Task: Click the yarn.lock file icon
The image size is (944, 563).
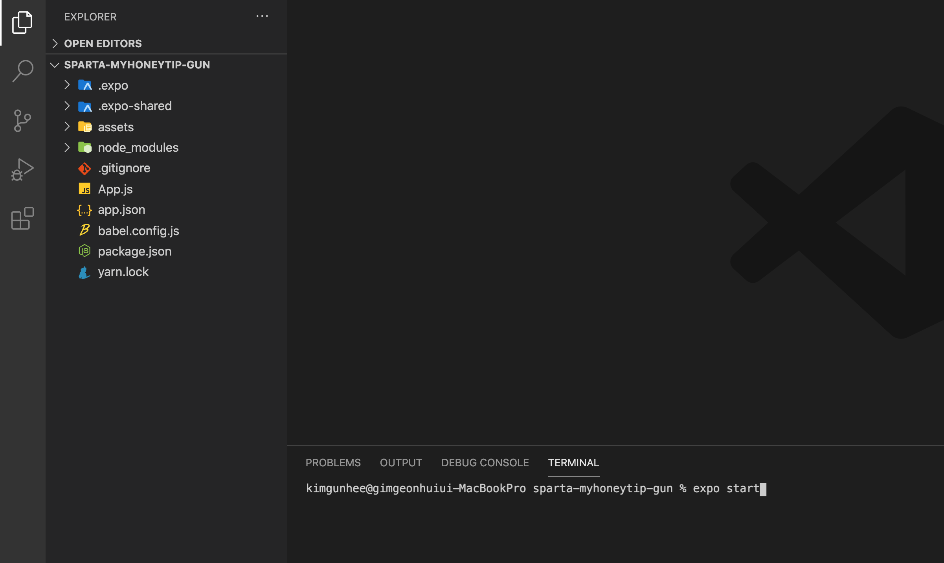Action: click(84, 272)
